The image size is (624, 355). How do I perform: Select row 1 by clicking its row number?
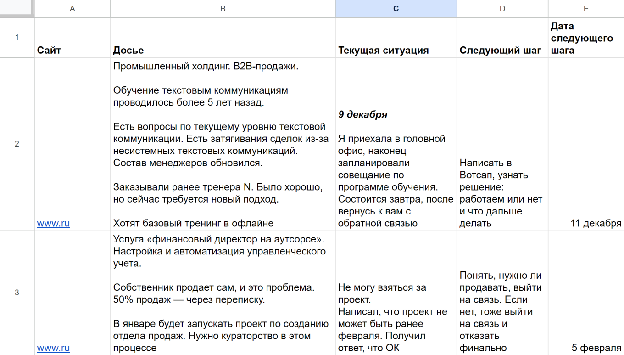[x=17, y=38]
